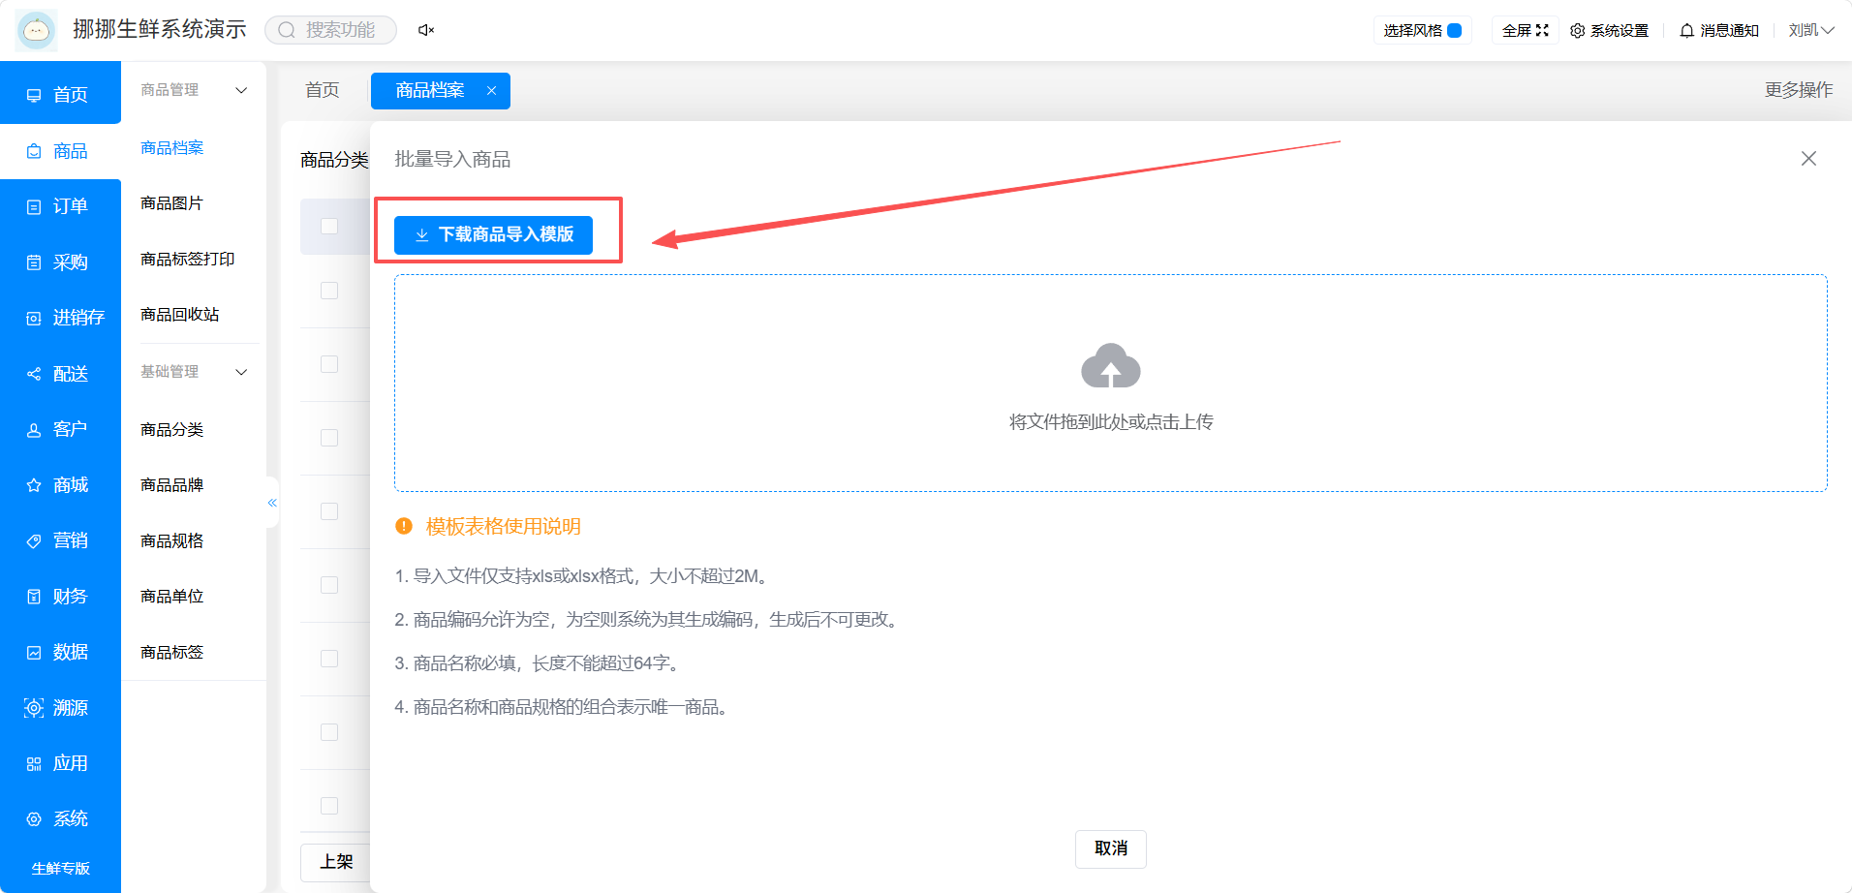Open the 首页 sidebar item

(x=60, y=94)
